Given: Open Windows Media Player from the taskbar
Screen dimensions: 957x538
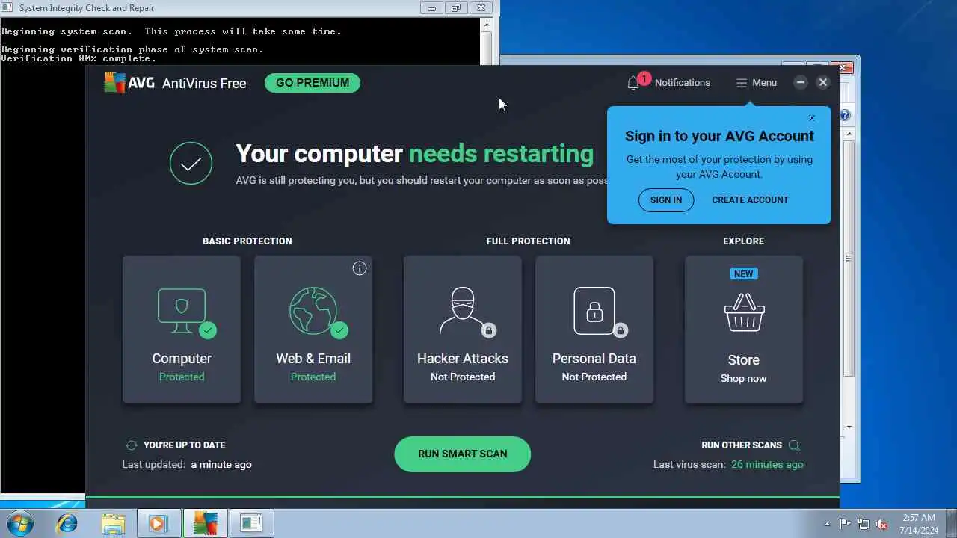Looking at the screenshot, I should point(158,523).
